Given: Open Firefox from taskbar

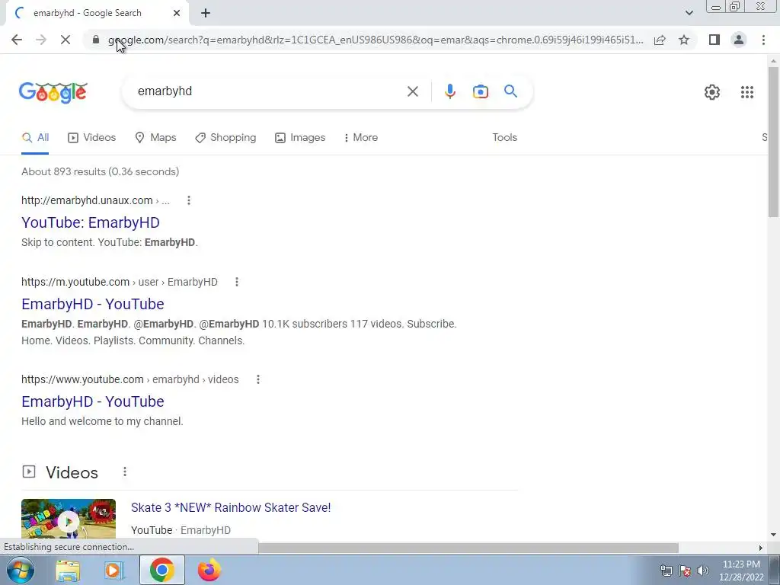Looking at the screenshot, I should tap(209, 570).
